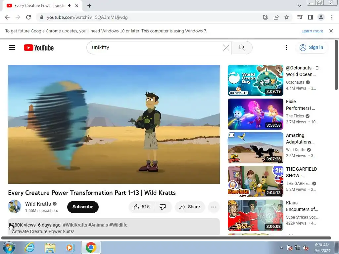The height and width of the screenshot is (254, 339).
Task: Open THE GARFIELD SHOW video thumbnail
Action: [255, 182]
